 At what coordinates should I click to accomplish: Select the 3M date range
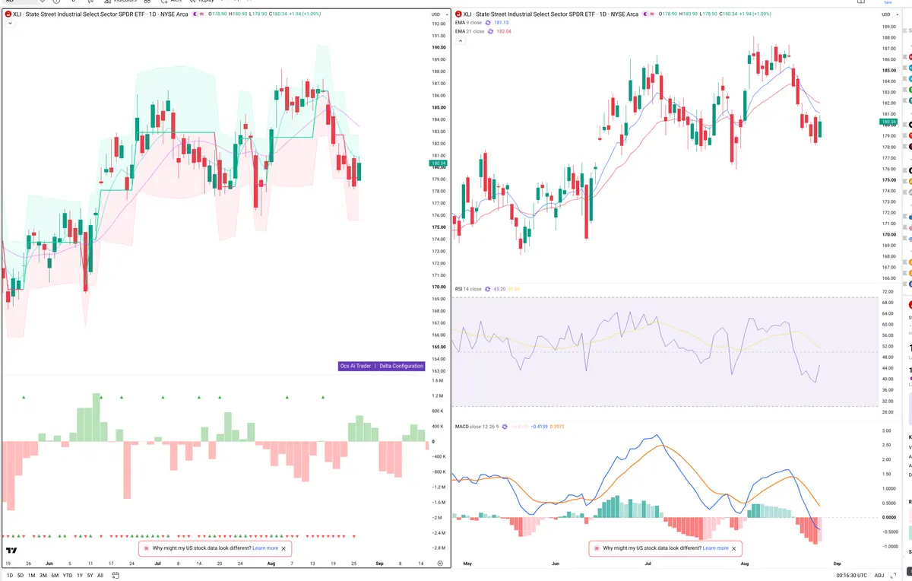click(43, 576)
